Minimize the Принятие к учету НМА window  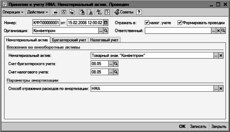tap(211, 5)
